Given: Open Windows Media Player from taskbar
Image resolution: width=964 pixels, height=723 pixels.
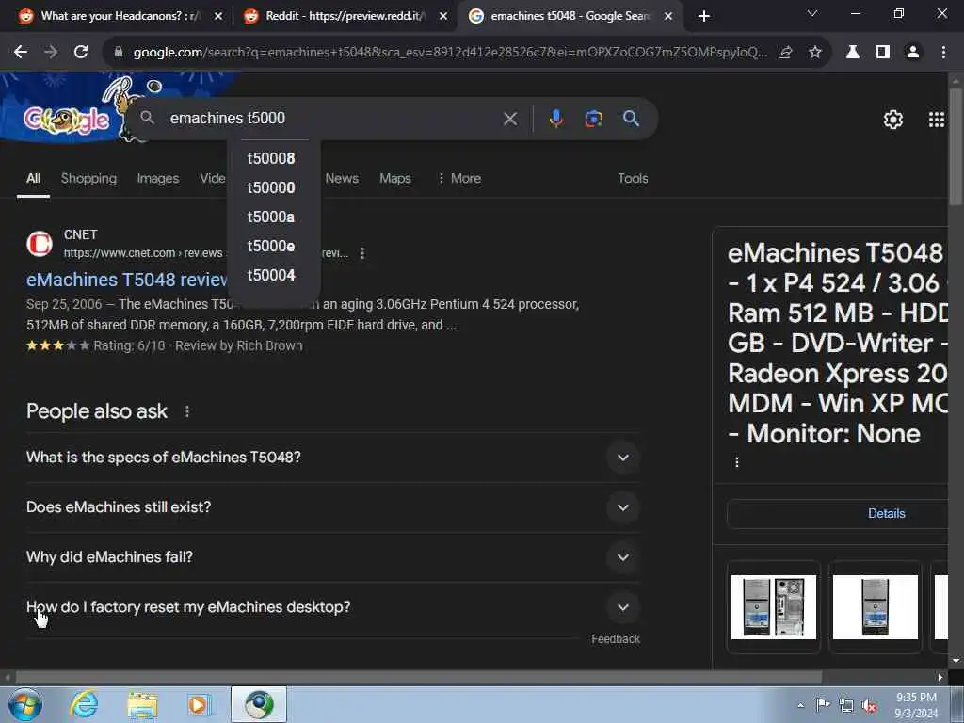Looking at the screenshot, I should coord(199,704).
